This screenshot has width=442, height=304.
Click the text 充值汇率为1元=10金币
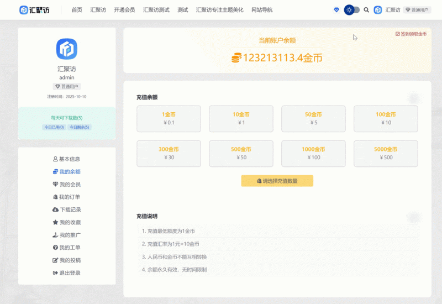click(x=173, y=244)
